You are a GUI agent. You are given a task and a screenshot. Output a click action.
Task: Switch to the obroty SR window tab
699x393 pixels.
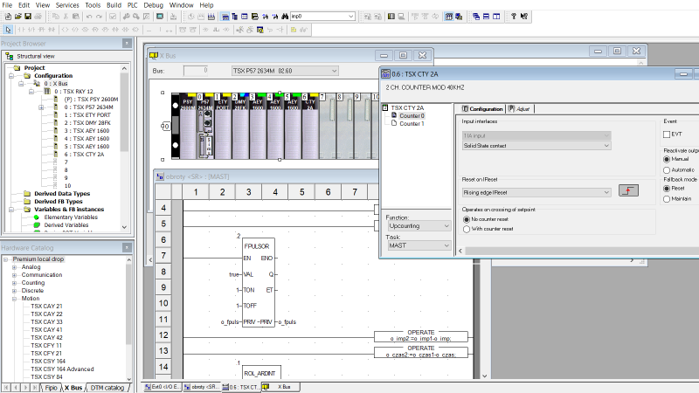click(202, 387)
